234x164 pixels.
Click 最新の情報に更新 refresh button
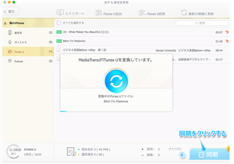pos(197,13)
